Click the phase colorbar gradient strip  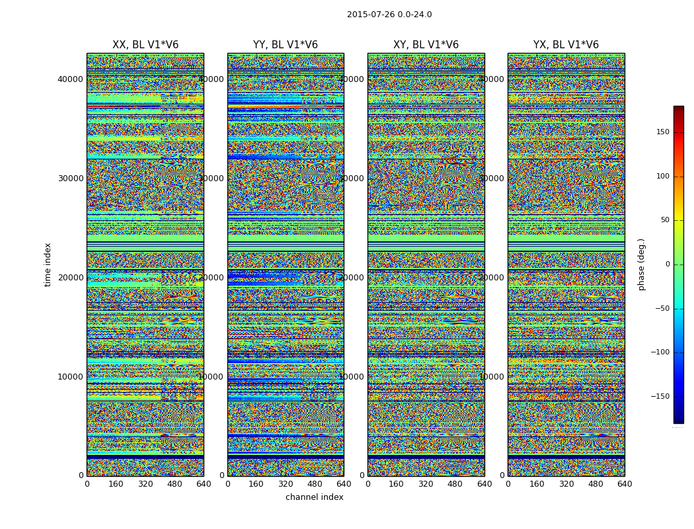click(x=679, y=264)
